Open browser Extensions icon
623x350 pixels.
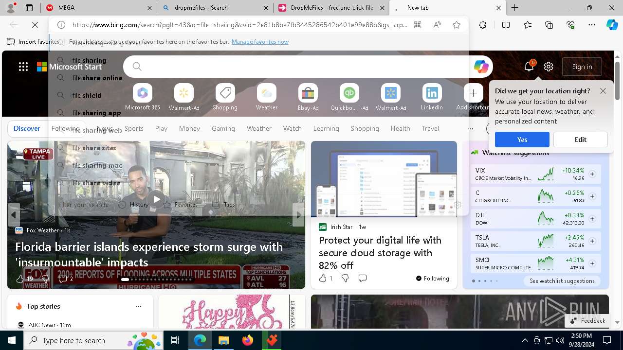click(x=482, y=25)
